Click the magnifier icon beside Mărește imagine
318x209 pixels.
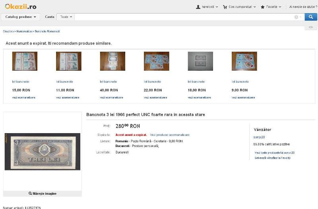[30, 194]
